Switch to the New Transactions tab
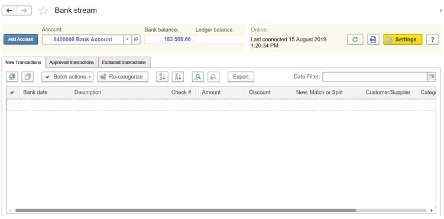The image size is (444, 219). tap(23, 62)
